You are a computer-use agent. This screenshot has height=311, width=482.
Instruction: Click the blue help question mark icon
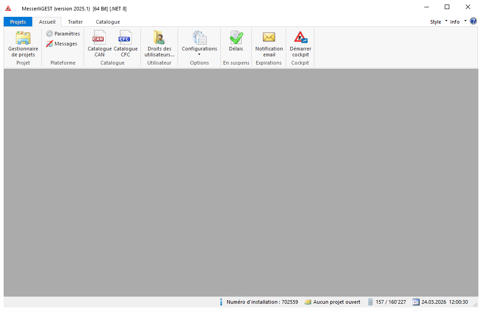tap(473, 21)
